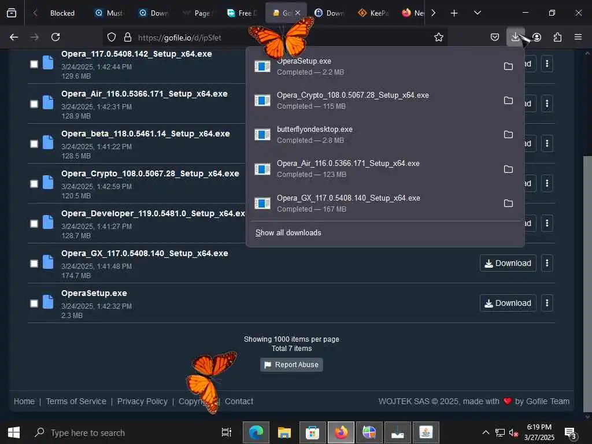Open the Privacy Policy link
The height and width of the screenshot is (444, 592).
click(x=142, y=401)
